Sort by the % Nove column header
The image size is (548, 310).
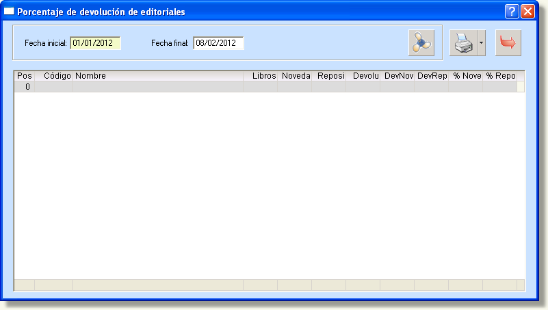(x=466, y=76)
